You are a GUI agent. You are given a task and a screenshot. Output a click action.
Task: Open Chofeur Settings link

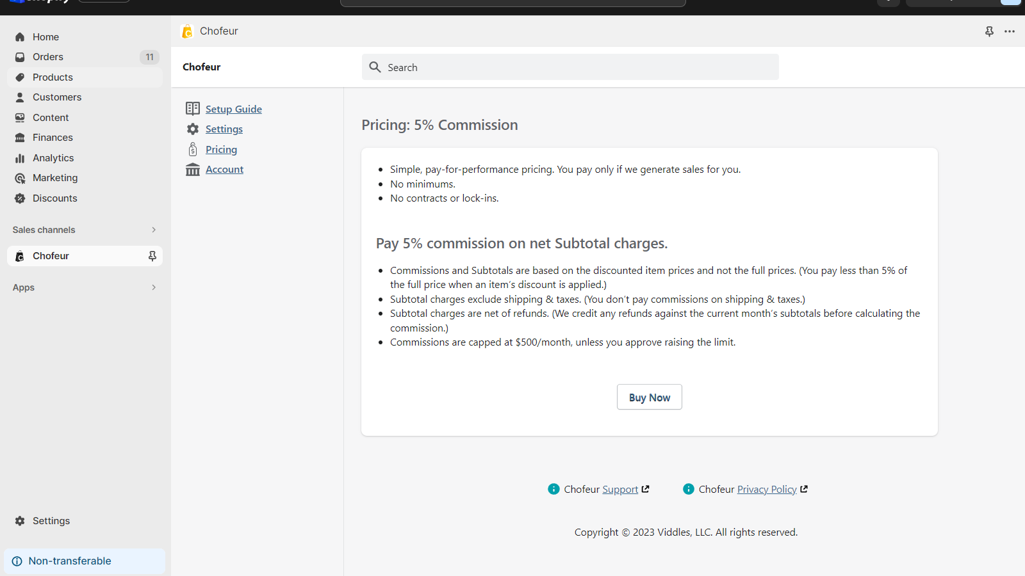224,129
